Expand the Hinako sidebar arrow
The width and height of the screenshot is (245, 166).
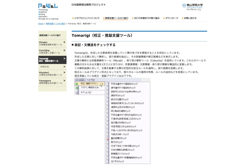coord(64,42)
